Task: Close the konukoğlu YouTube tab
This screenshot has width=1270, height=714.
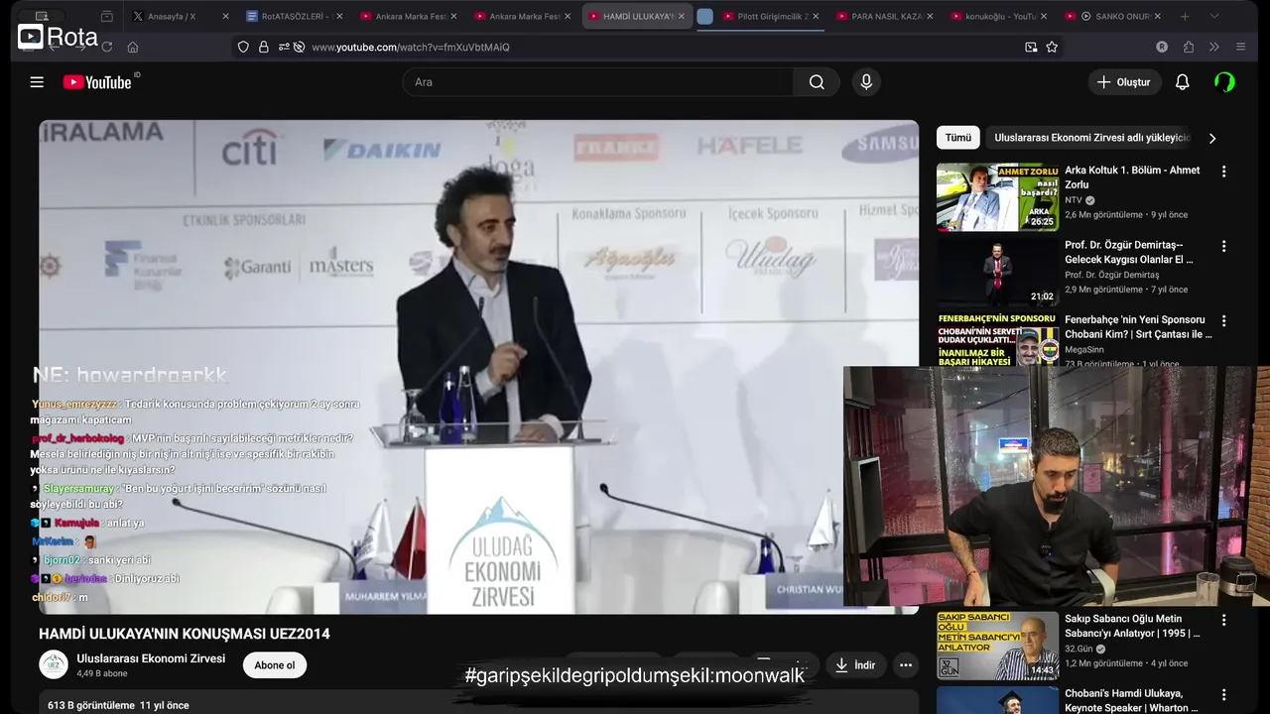Action: [1044, 16]
